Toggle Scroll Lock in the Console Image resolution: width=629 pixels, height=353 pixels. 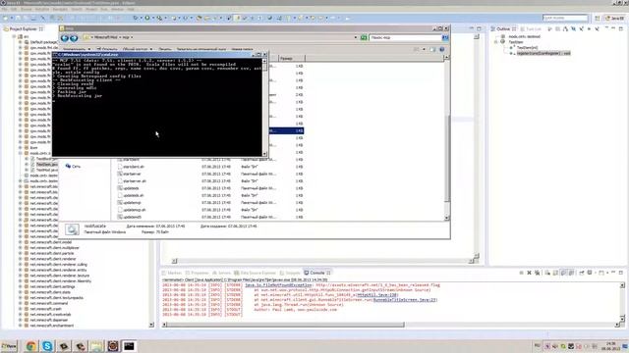click(555, 273)
